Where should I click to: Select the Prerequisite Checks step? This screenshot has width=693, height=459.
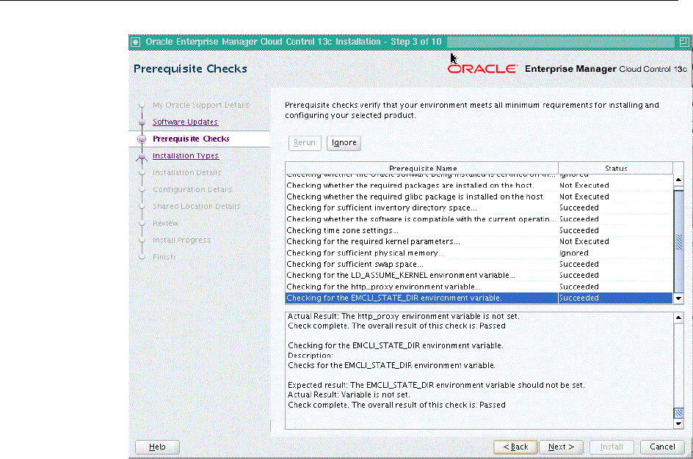click(191, 139)
